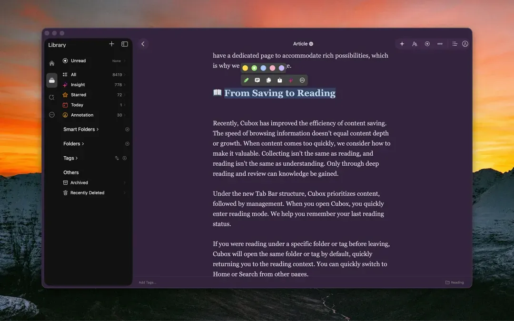Open AI sparkle action in popup
This screenshot has width=514, height=321.
291,80
